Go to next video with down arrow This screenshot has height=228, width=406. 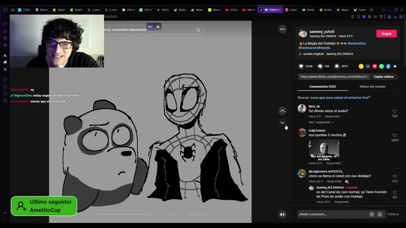pyautogui.click(x=282, y=123)
